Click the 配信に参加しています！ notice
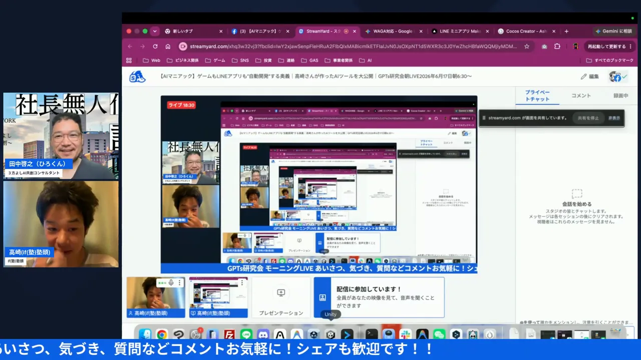 tap(379, 297)
